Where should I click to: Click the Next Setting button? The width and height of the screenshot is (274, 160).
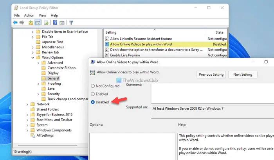click(x=243, y=75)
